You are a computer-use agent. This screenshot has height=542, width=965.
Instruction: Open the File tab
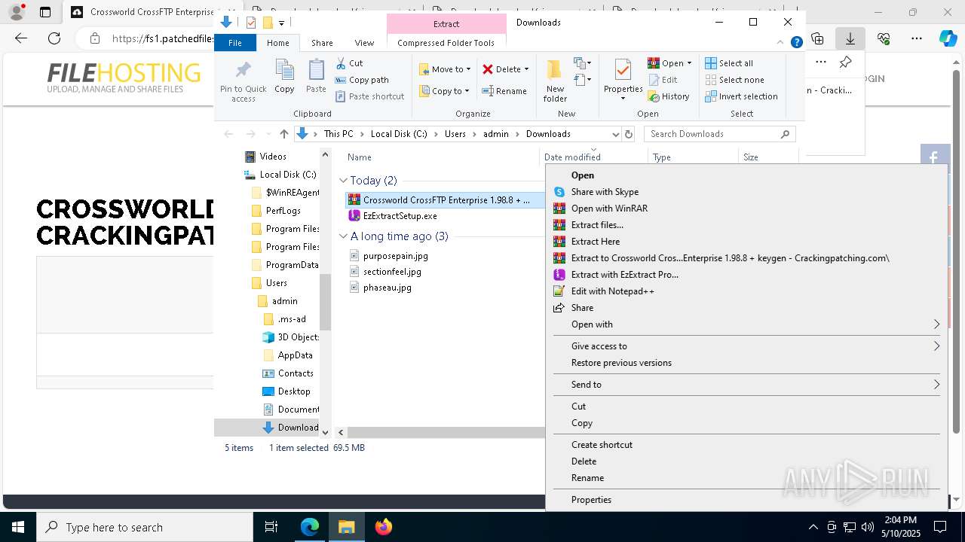coord(235,43)
